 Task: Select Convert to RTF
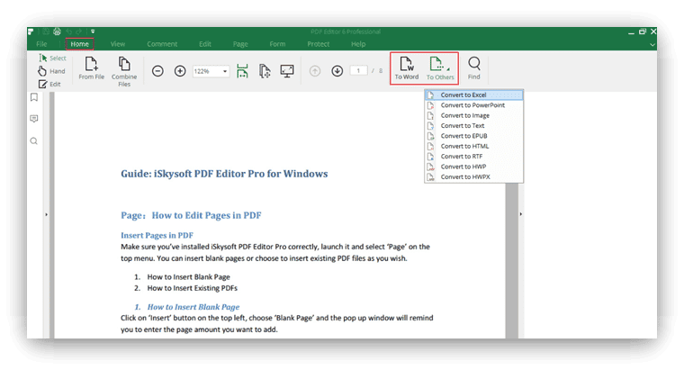(x=473, y=157)
